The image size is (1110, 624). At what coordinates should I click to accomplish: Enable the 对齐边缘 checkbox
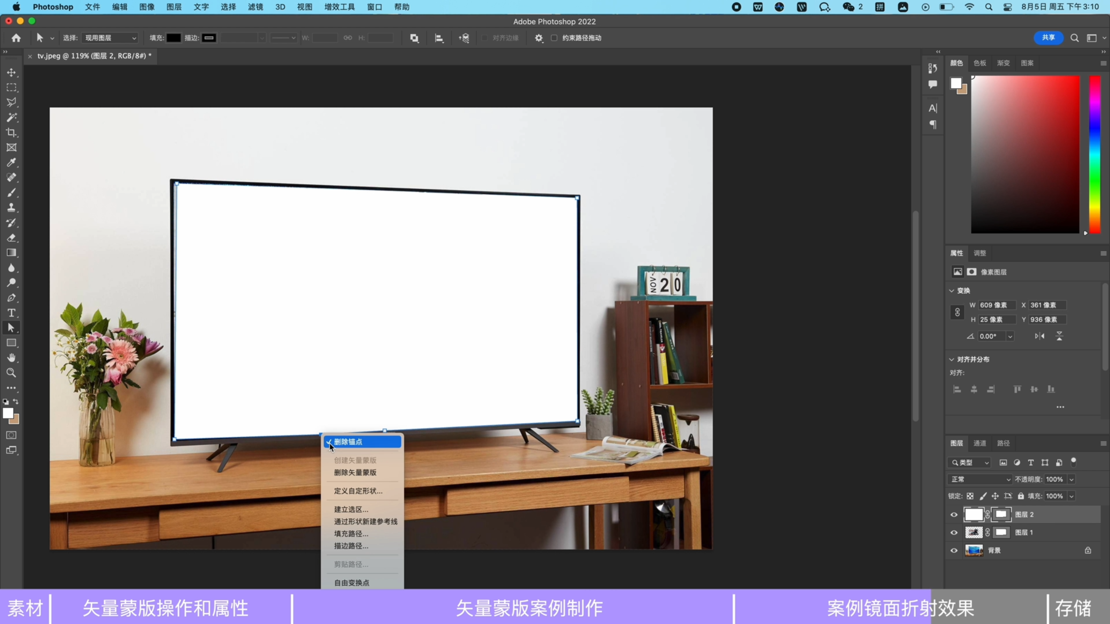click(484, 38)
